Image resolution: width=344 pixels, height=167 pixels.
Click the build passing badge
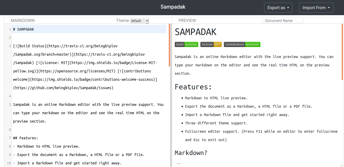point(186,44)
